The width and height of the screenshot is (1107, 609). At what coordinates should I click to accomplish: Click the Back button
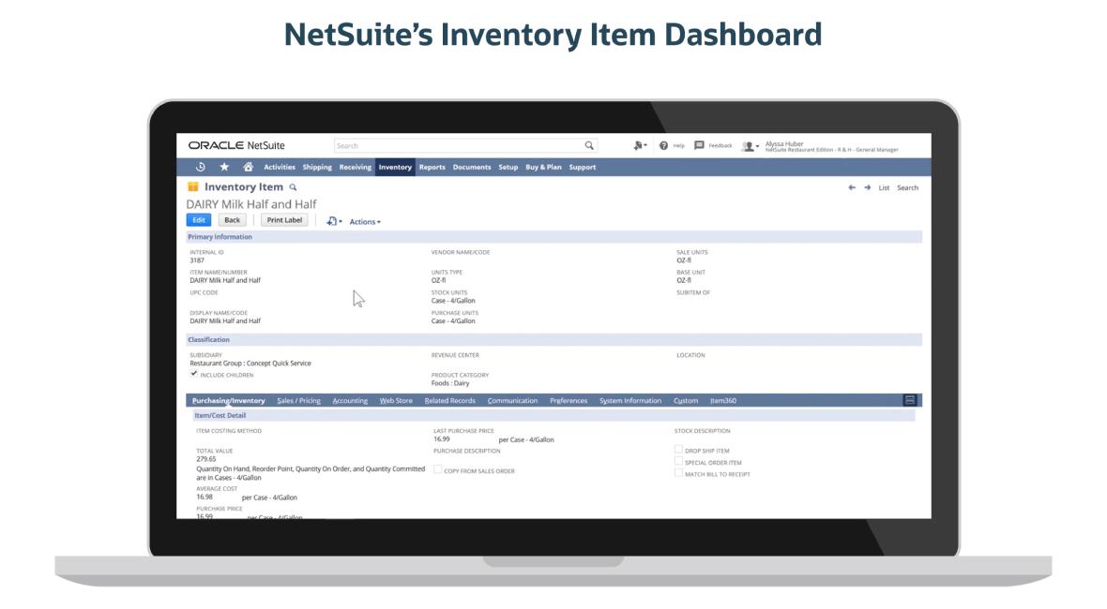tap(233, 220)
